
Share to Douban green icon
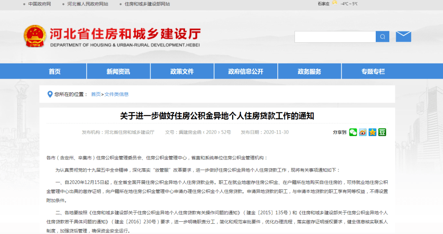tap(382, 132)
